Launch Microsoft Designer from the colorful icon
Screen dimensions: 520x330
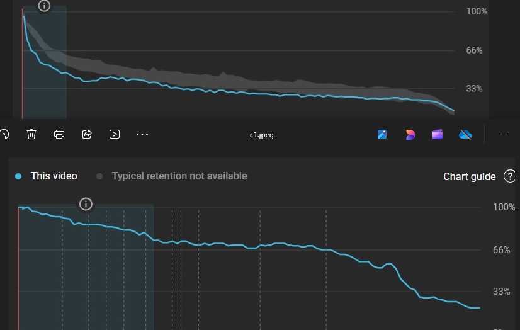click(410, 134)
